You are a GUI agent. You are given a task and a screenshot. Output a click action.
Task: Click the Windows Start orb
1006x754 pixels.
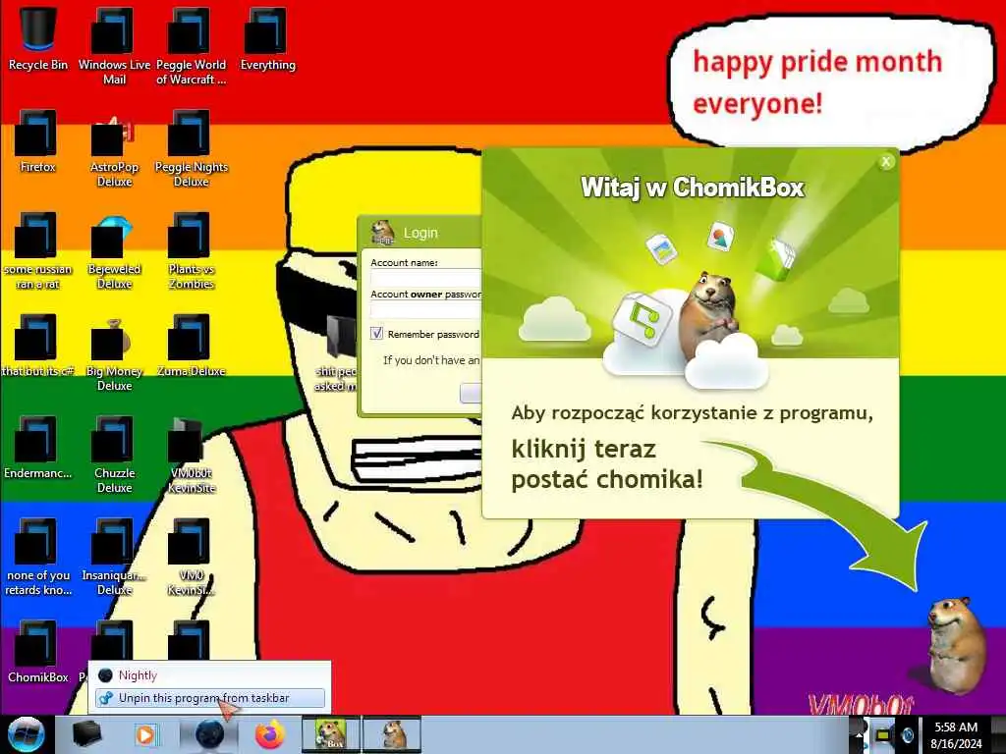pos(27,734)
